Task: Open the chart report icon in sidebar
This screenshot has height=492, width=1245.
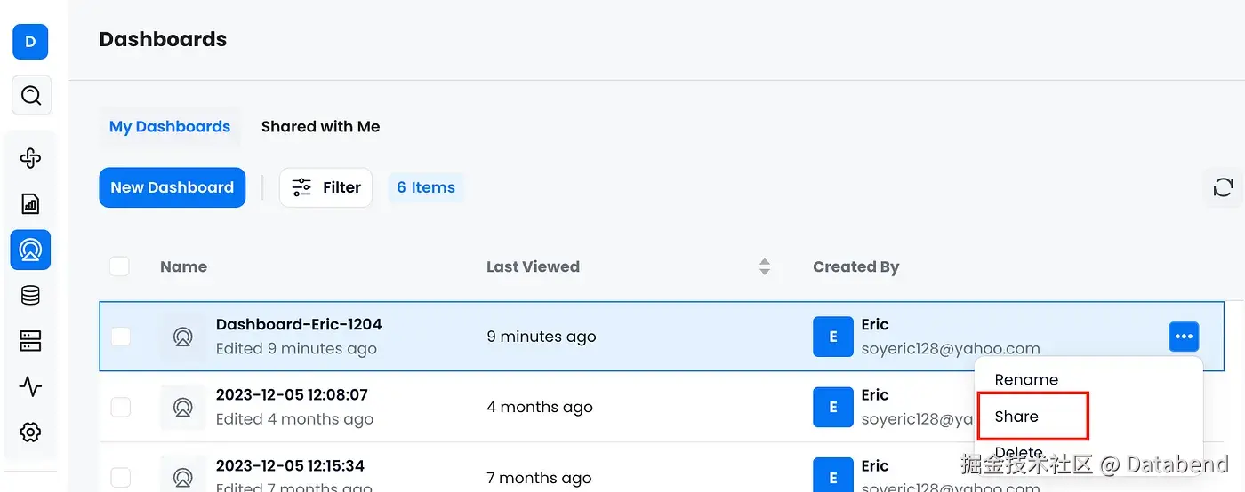Action: 30,204
